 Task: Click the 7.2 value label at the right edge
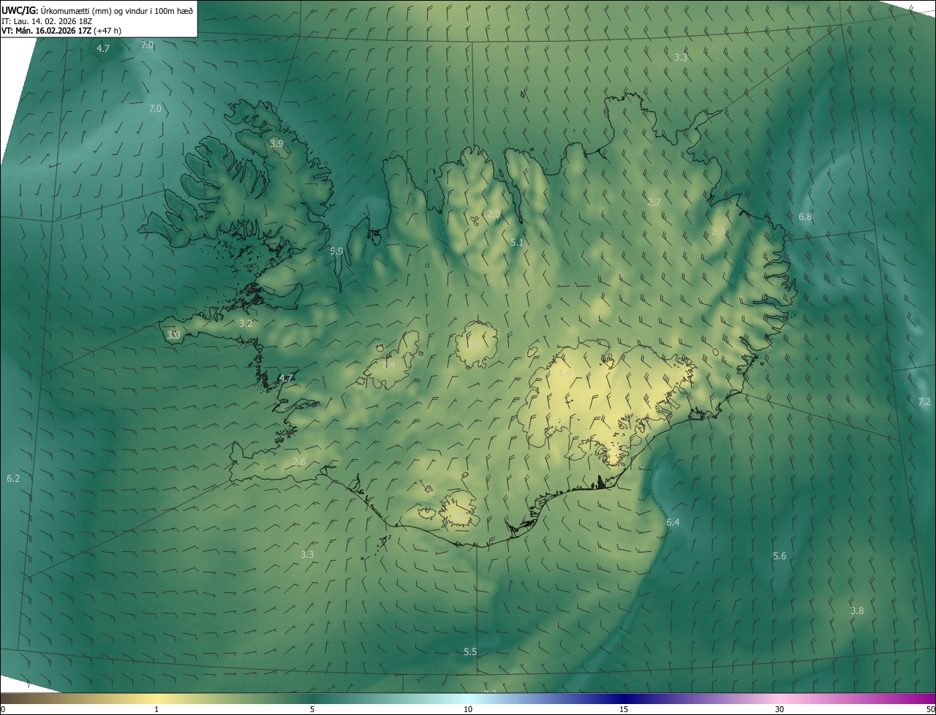pos(924,401)
